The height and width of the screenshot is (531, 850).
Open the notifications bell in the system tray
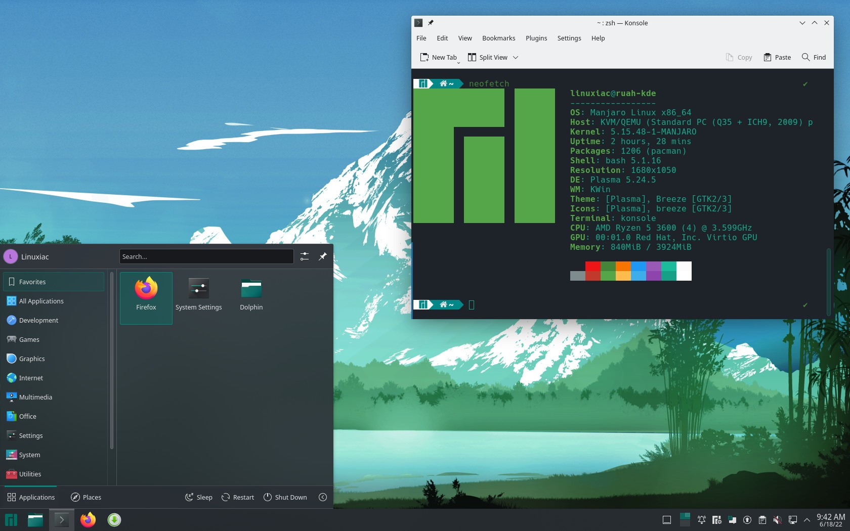coord(701,520)
